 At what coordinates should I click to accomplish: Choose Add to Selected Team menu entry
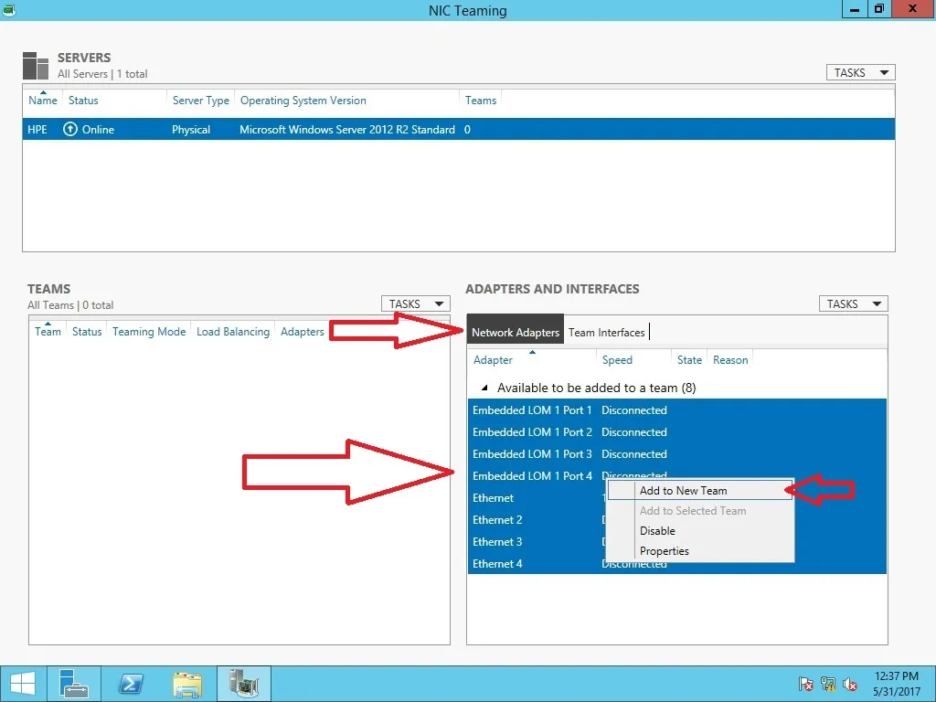coord(700,511)
